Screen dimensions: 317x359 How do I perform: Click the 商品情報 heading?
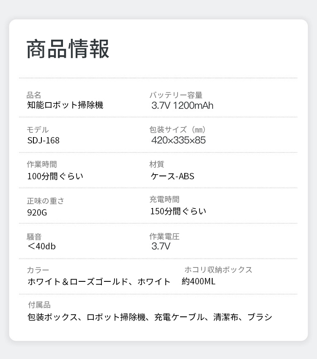coord(68,49)
